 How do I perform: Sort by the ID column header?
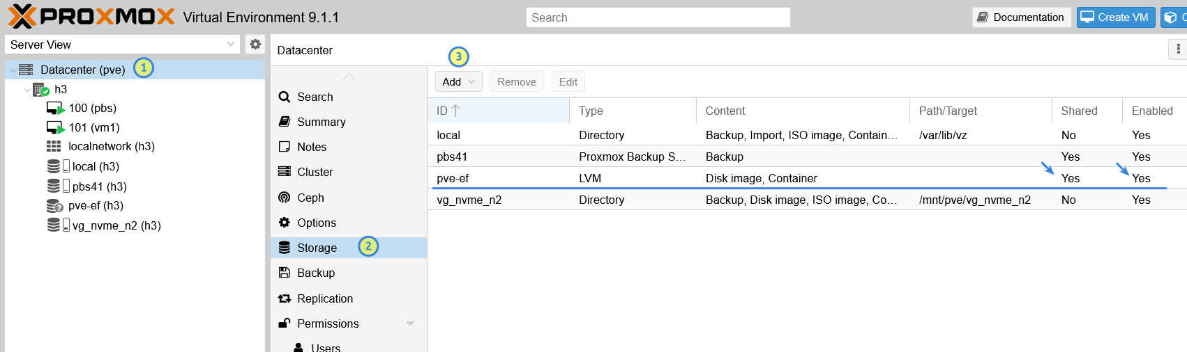499,111
